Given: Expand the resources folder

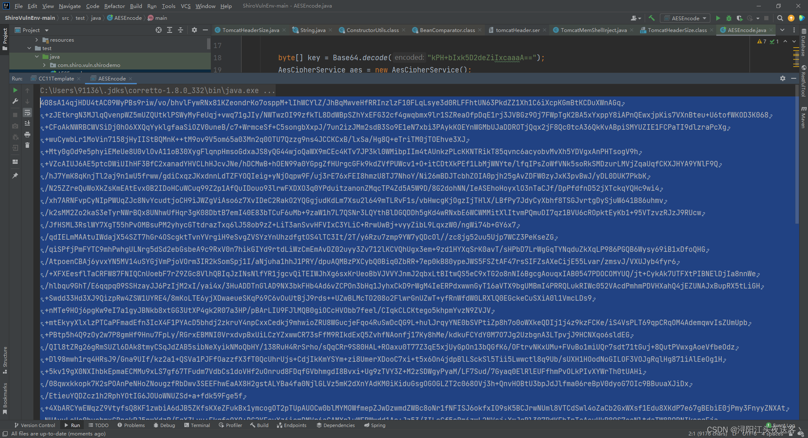Looking at the screenshot, I should tap(37, 40).
